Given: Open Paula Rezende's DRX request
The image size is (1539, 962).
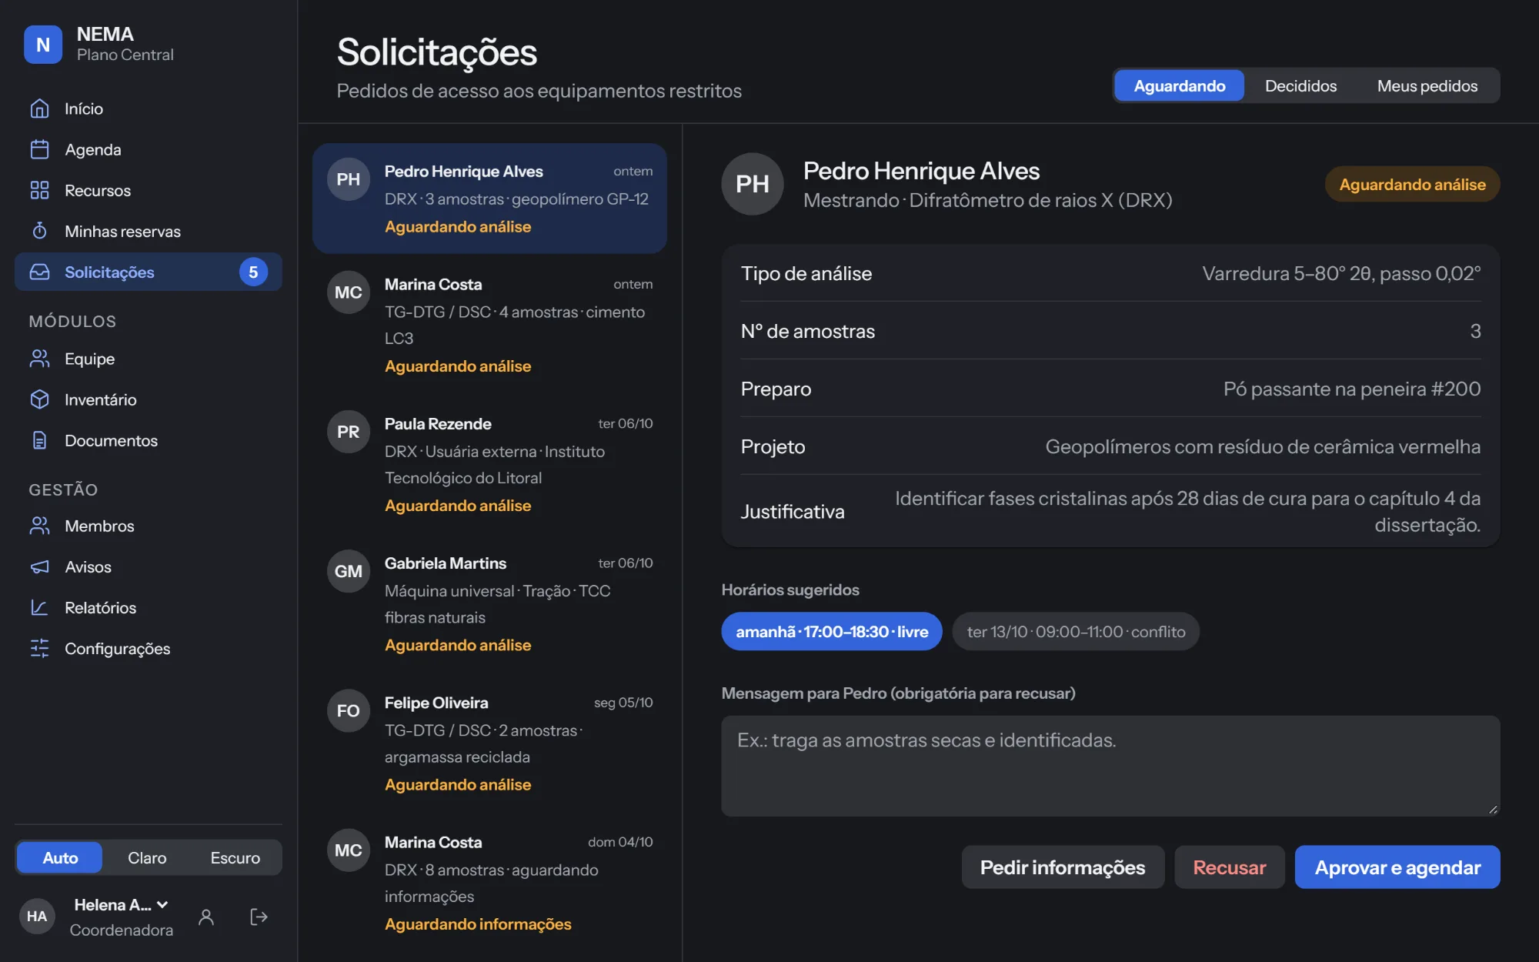Looking at the screenshot, I should 489,464.
